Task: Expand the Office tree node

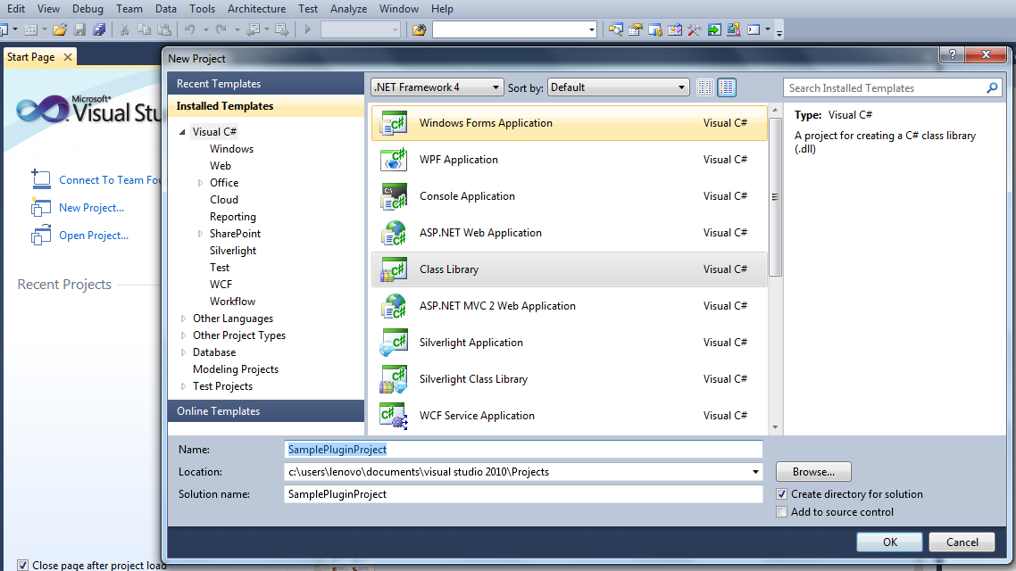Action: point(200,183)
